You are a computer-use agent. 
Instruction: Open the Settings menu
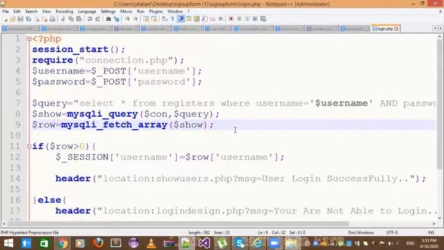point(108,11)
